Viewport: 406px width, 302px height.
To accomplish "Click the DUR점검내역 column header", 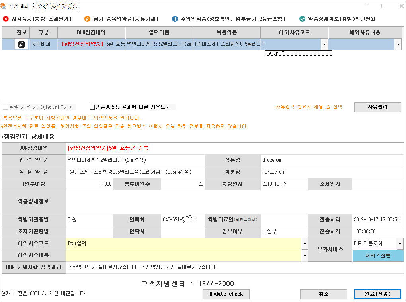I will coord(92,32).
